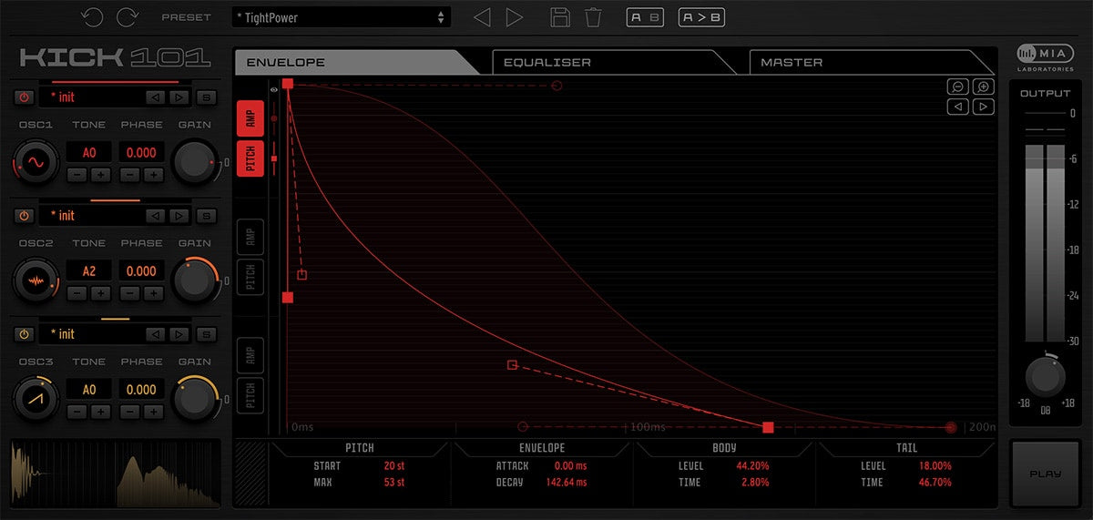Toggle OSC2 power button
Screen dimensions: 1093x520
pos(25,216)
